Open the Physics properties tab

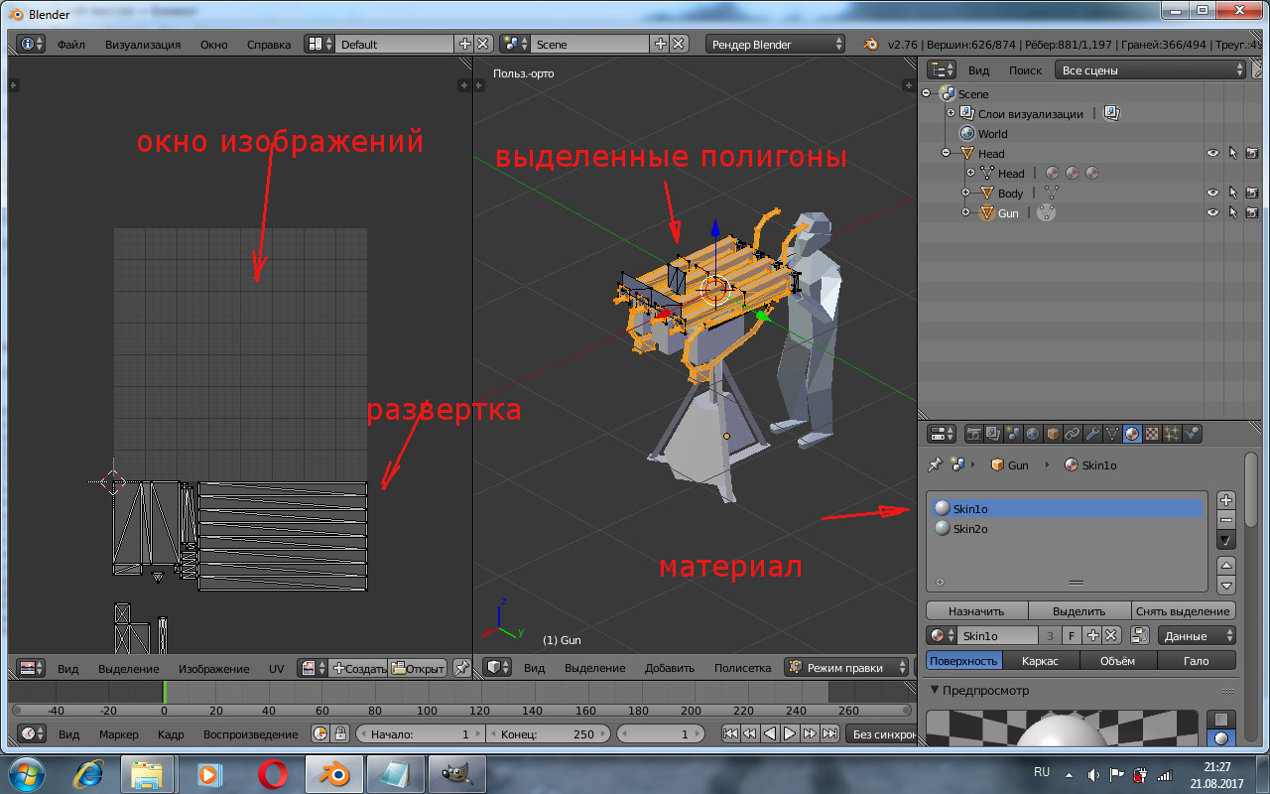coord(1193,434)
